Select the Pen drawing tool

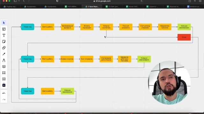coord(4,60)
